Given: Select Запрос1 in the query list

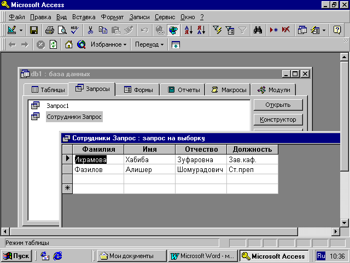Looking at the screenshot, I should tap(57, 106).
